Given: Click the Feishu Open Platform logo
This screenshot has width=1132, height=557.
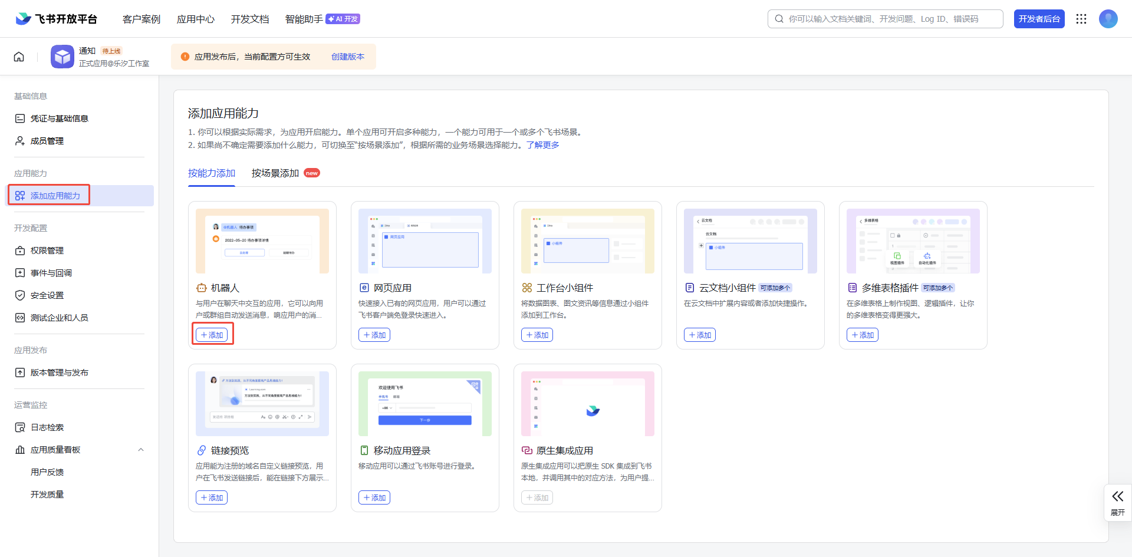Looking at the screenshot, I should tap(57, 19).
